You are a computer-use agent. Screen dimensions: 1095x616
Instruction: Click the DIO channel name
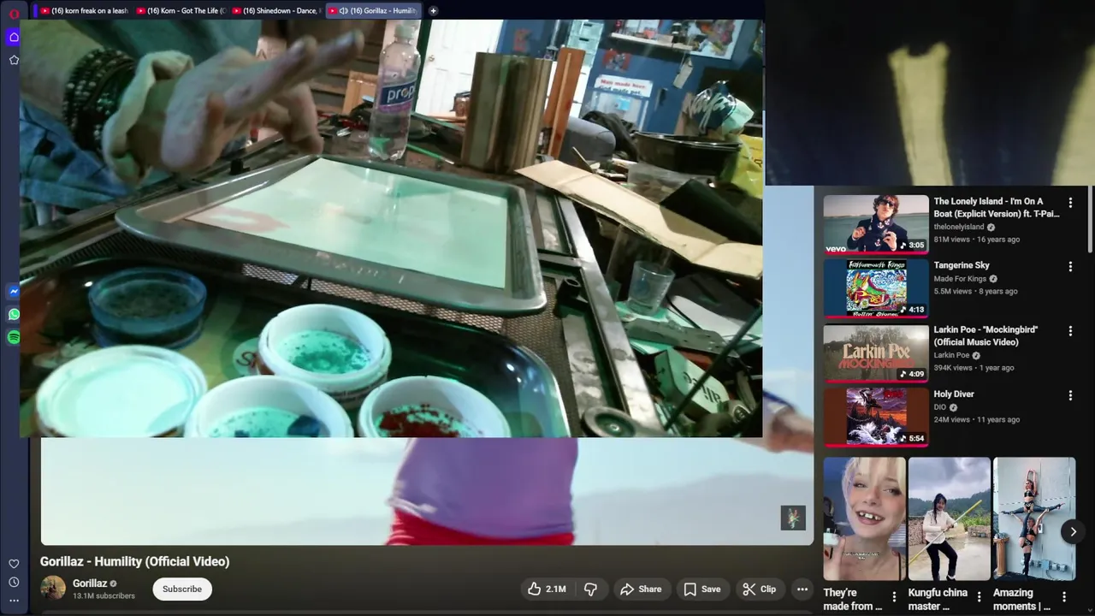click(x=940, y=407)
